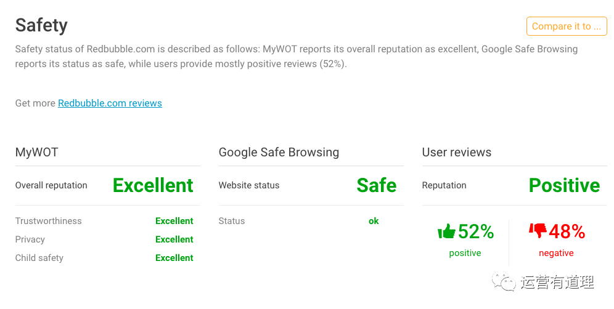Open the Compare it to button
The image size is (614, 309).
(x=567, y=26)
